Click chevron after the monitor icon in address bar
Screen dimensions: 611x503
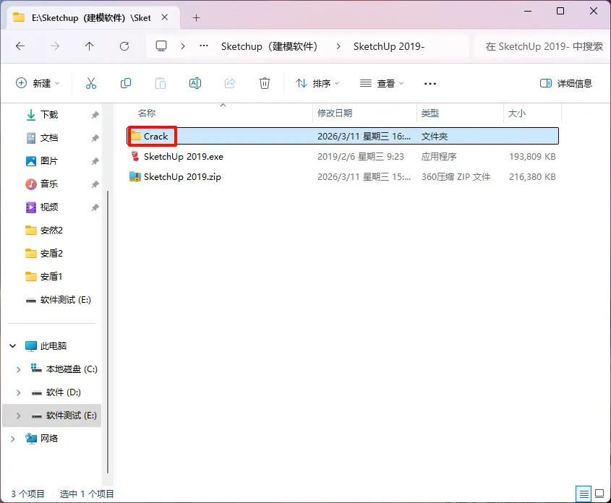[183, 46]
